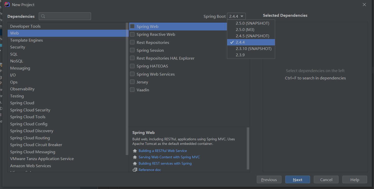Click the home icon beside Building a RESTful Web Service
Screen dimensions: 374x189
click(x=135, y=151)
